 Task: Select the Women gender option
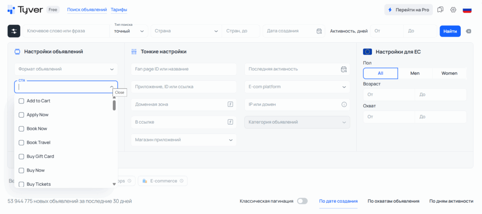(449, 73)
